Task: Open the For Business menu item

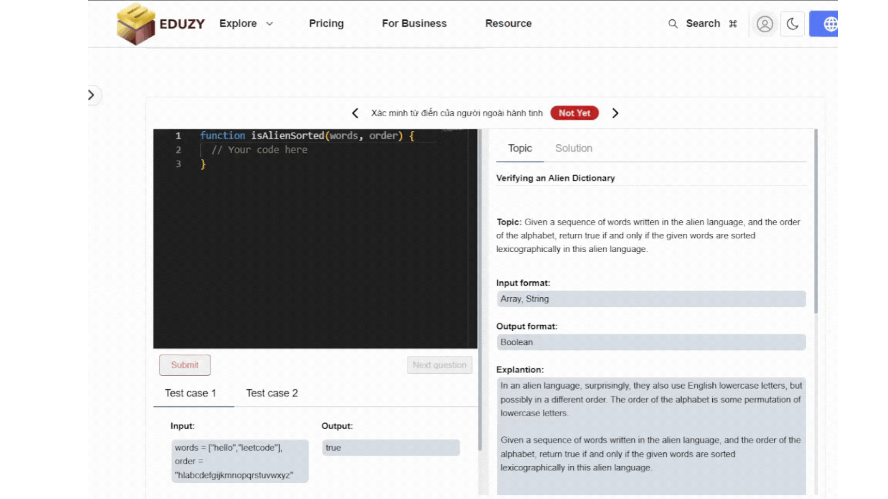Action: (414, 24)
